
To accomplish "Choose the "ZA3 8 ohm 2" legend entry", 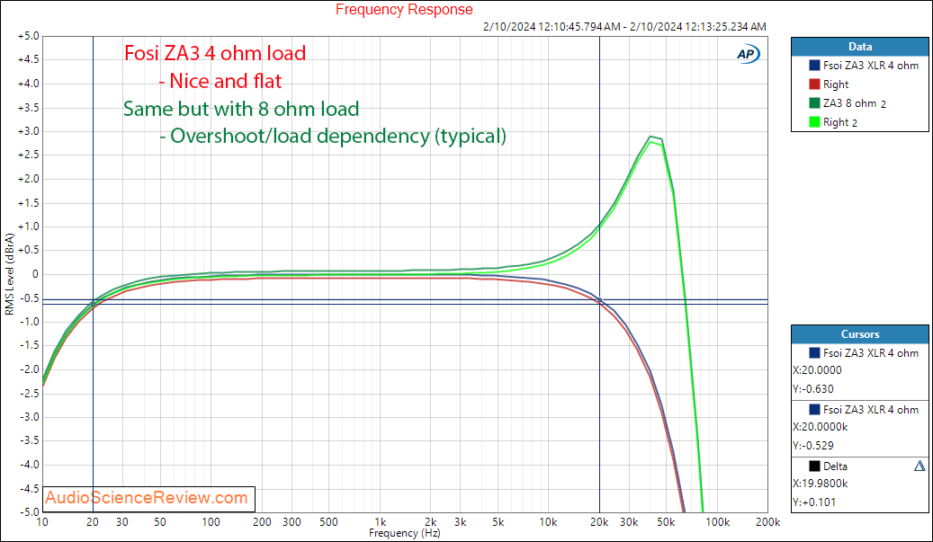I will tap(855, 103).
